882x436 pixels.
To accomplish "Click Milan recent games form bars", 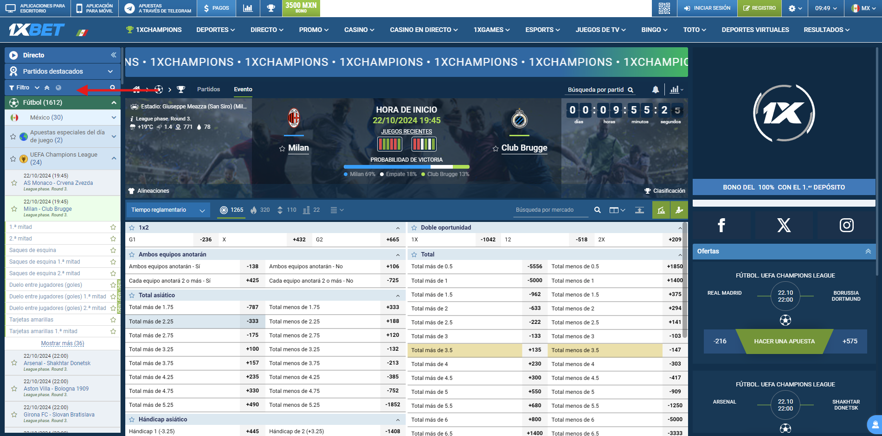I will (389, 145).
